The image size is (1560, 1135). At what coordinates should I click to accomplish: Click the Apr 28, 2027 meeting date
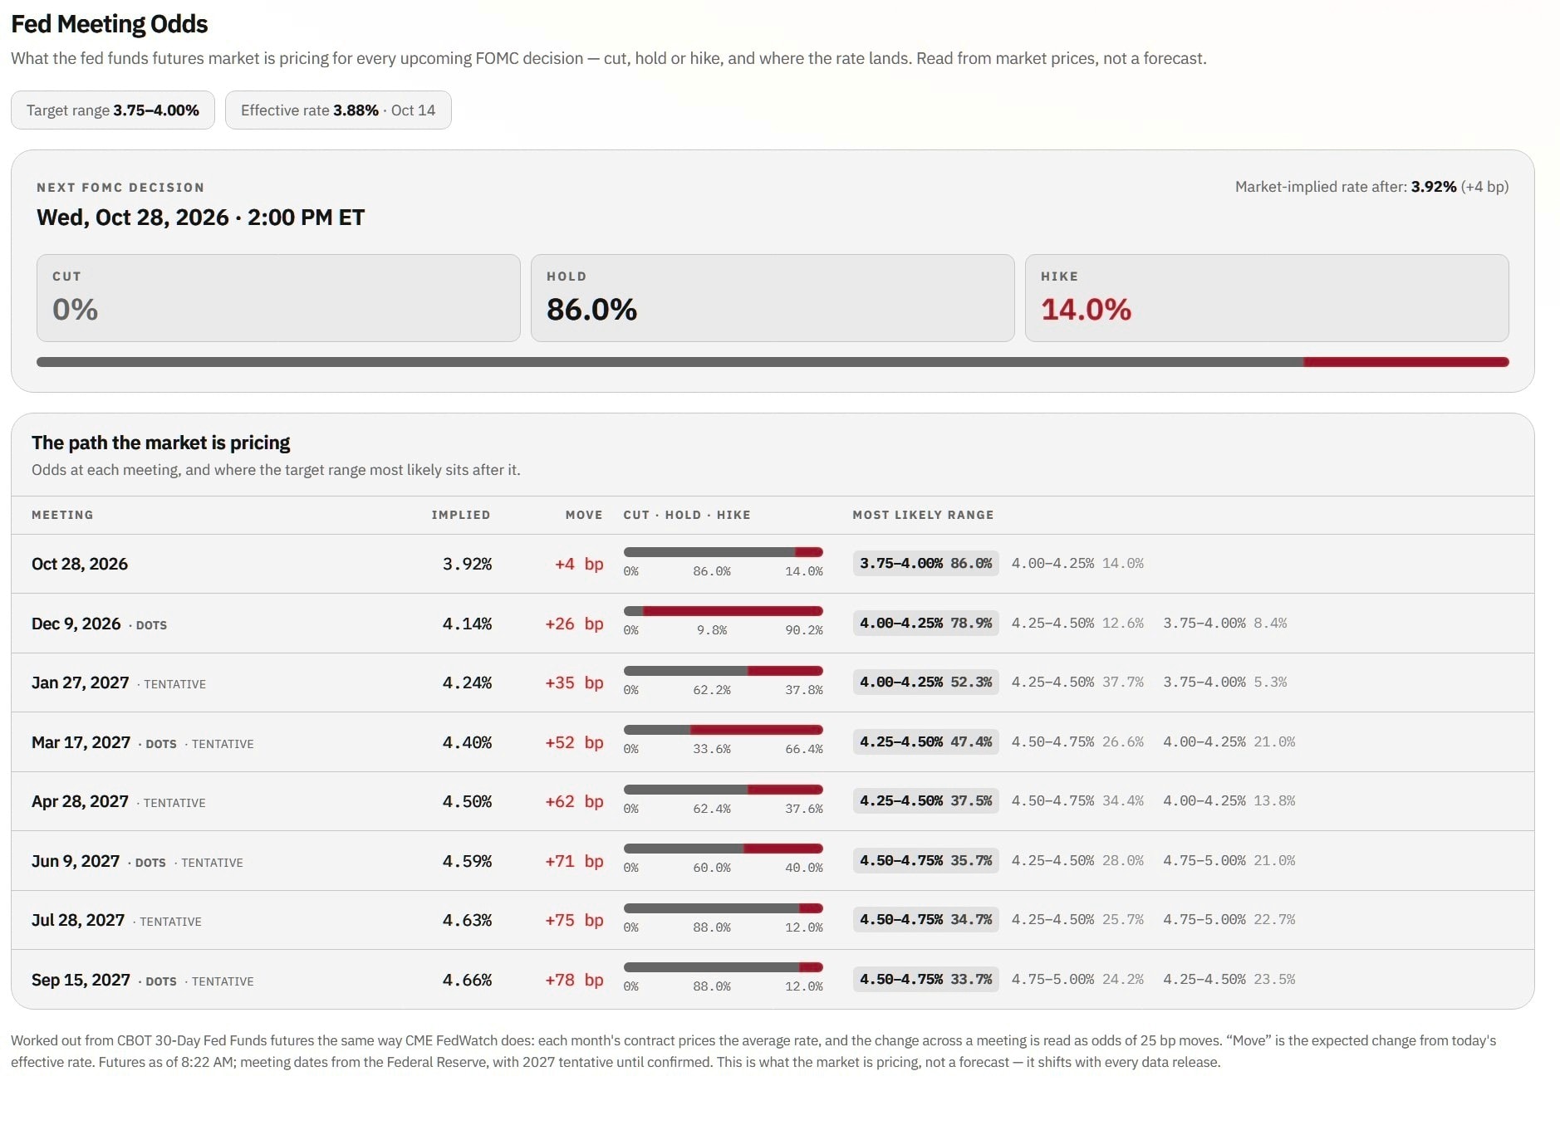tap(81, 801)
